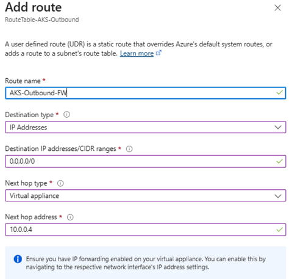The width and height of the screenshot is (289, 279).
Task: Focus the Route name input field
Action: tap(145, 93)
